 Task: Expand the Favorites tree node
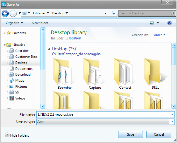4,33
